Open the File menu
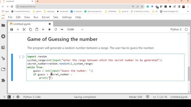The height and width of the screenshot is (107, 191). coord(10,17)
